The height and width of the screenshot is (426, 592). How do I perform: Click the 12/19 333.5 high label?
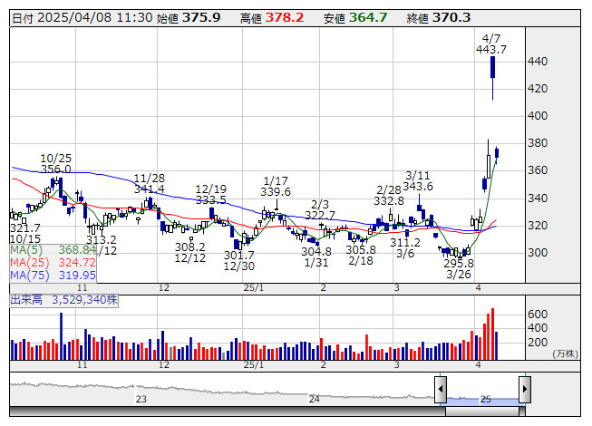click(x=210, y=194)
